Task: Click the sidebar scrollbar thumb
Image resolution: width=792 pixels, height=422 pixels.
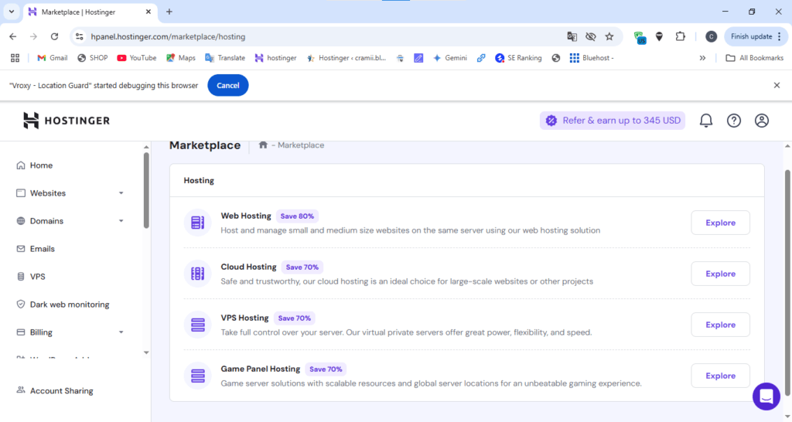Action: [146, 191]
